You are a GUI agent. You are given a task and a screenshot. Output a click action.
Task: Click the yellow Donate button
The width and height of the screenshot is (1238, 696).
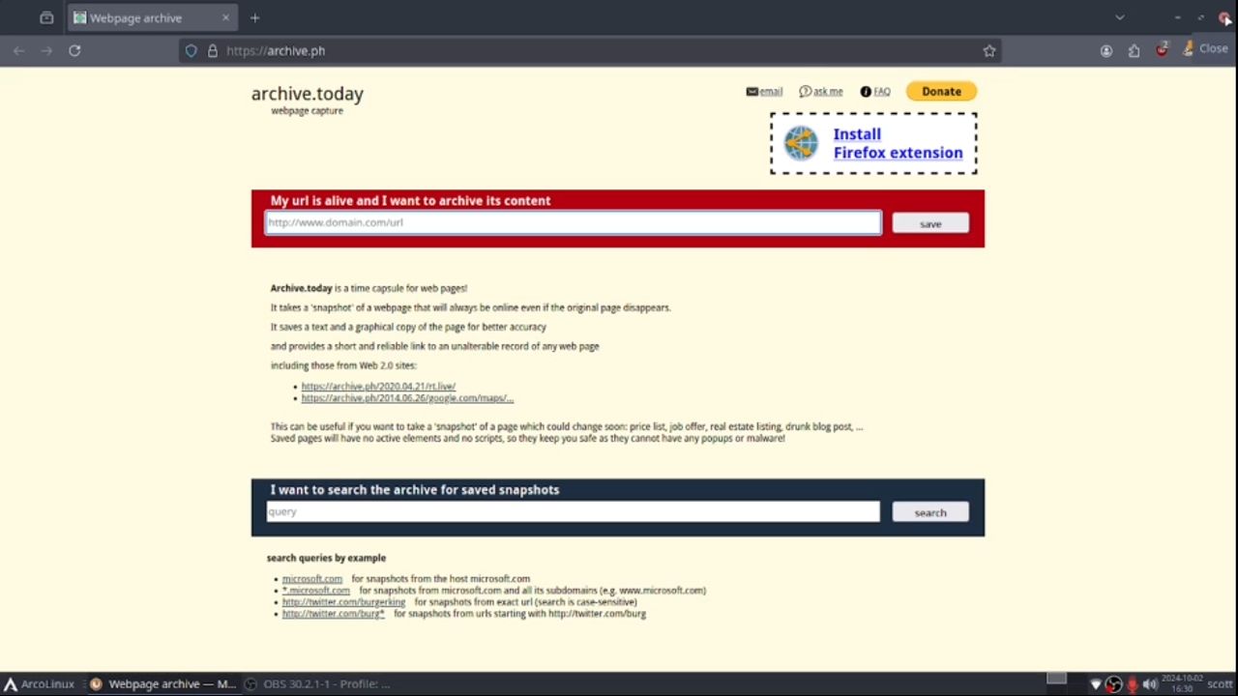tap(941, 91)
